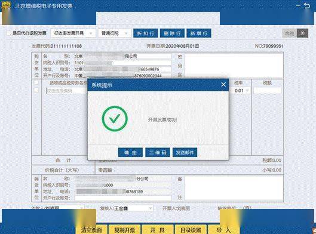Click the goods name input field
316x234 pixels.
tap(67, 91)
